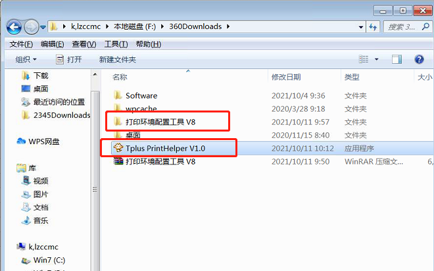Screen dimensions: 434x271
Task: Select the Tplus PrintHelper V1.0 application
Action: (166, 149)
